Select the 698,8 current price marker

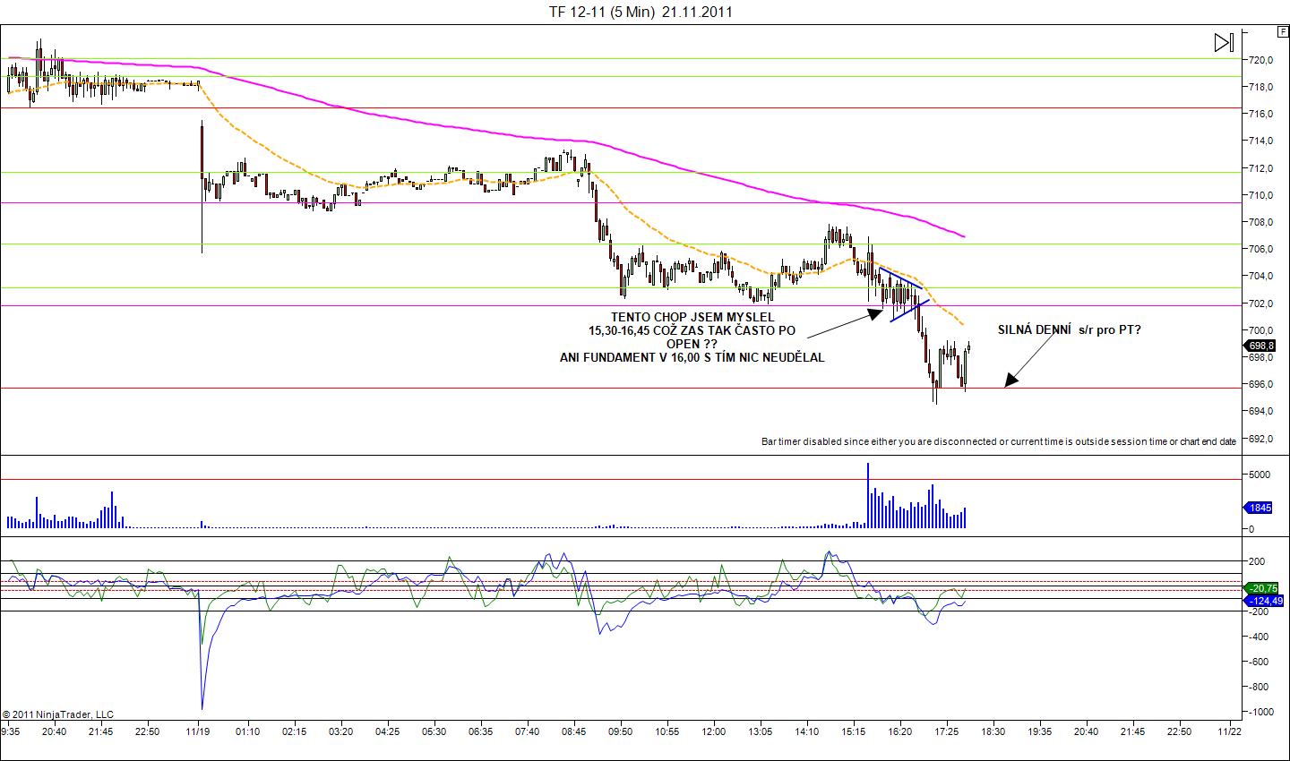click(x=1260, y=346)
